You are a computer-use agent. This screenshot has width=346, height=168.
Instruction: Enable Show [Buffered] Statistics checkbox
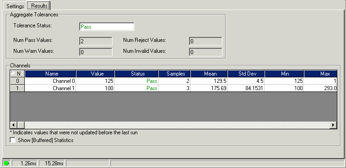coord(13,140)
